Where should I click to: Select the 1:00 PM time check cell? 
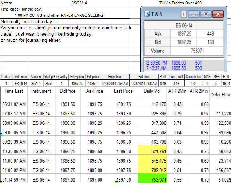tap(15, 15)
